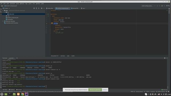Viewport: 171px width, 96px height.
Task: Open the Navigate menu
Action: pyautogui.click(x=13, y=3)
